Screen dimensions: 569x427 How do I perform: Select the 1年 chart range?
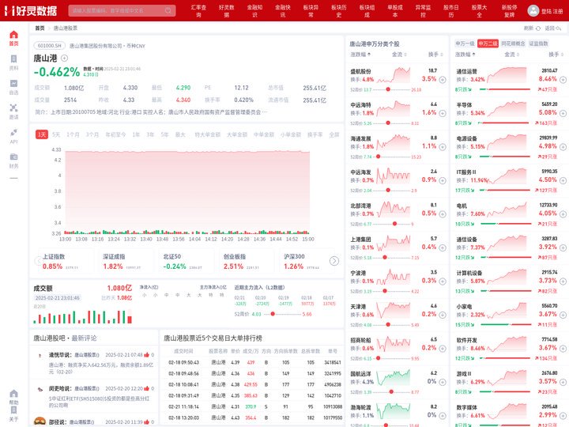136,134
